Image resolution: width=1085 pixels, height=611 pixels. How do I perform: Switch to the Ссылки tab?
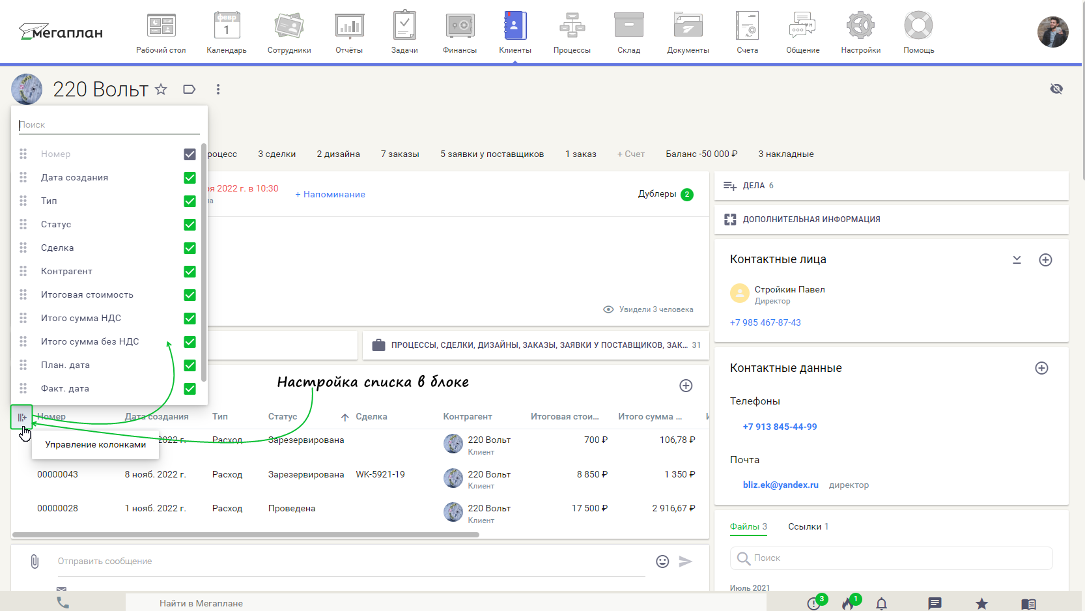[x=808, y=526]
